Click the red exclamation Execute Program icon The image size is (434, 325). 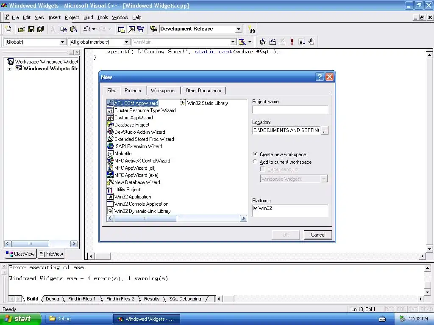(x=292, y=42)
